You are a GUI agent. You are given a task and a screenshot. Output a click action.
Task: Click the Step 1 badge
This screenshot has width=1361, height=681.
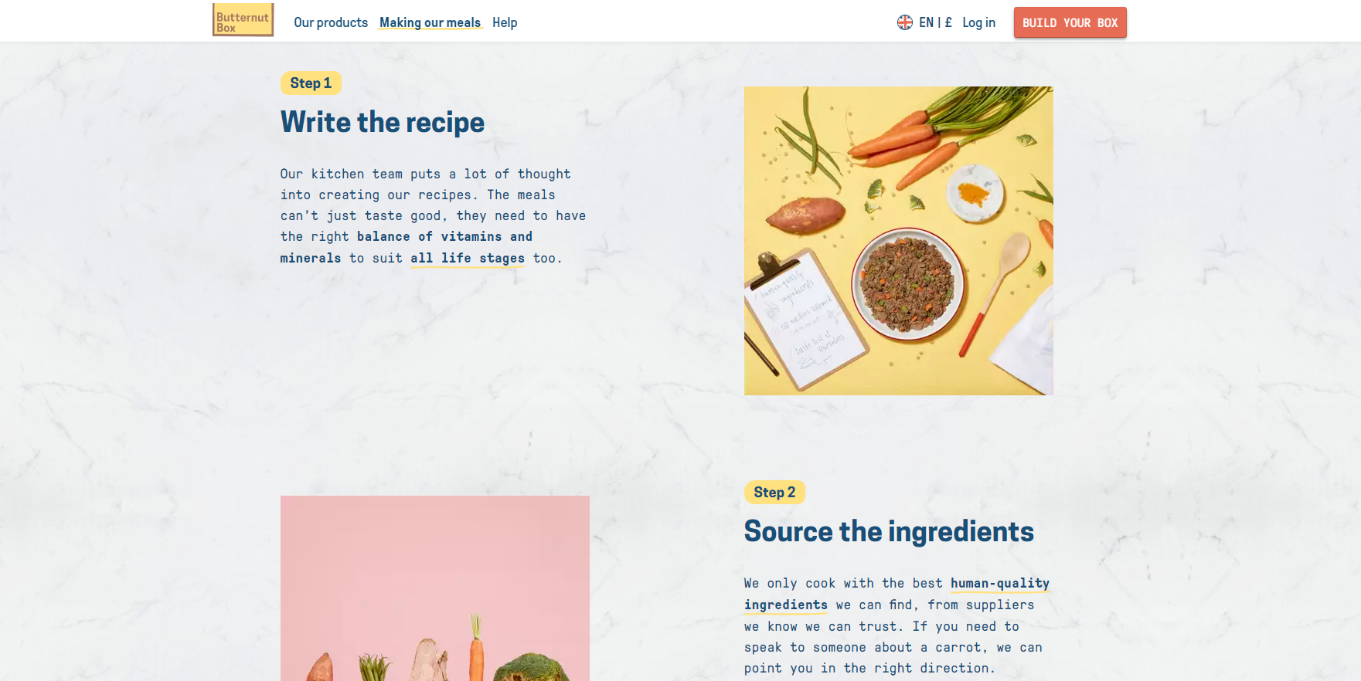coord(311,83)
